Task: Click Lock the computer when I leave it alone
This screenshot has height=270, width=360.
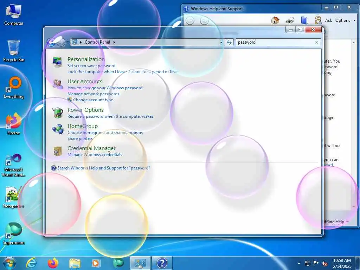Action: point(123,72)
